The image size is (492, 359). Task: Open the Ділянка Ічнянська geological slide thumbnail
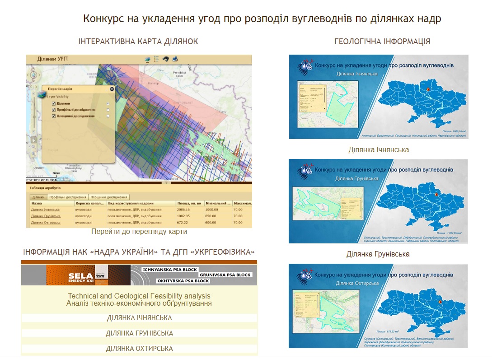379,97
